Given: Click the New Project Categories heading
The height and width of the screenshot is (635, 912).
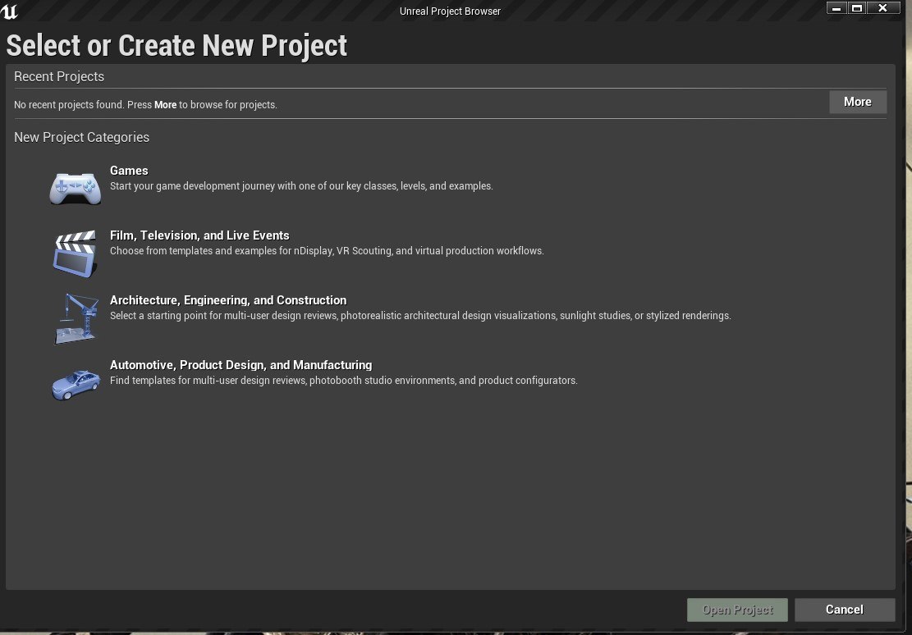Looking at the screenshot, I should (x=81, y=137).
